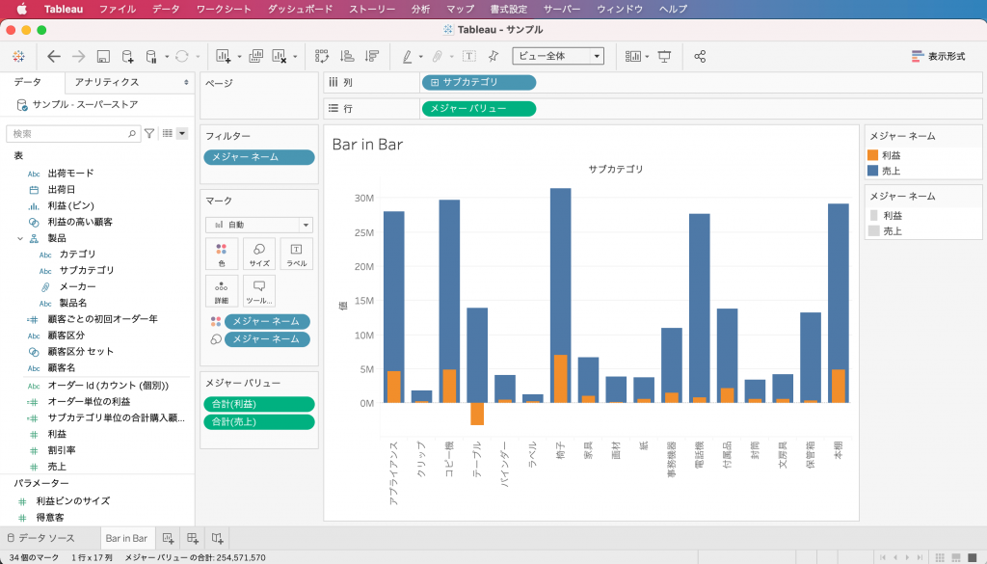Group members with the paperclip icon

(x=437, y=57)
